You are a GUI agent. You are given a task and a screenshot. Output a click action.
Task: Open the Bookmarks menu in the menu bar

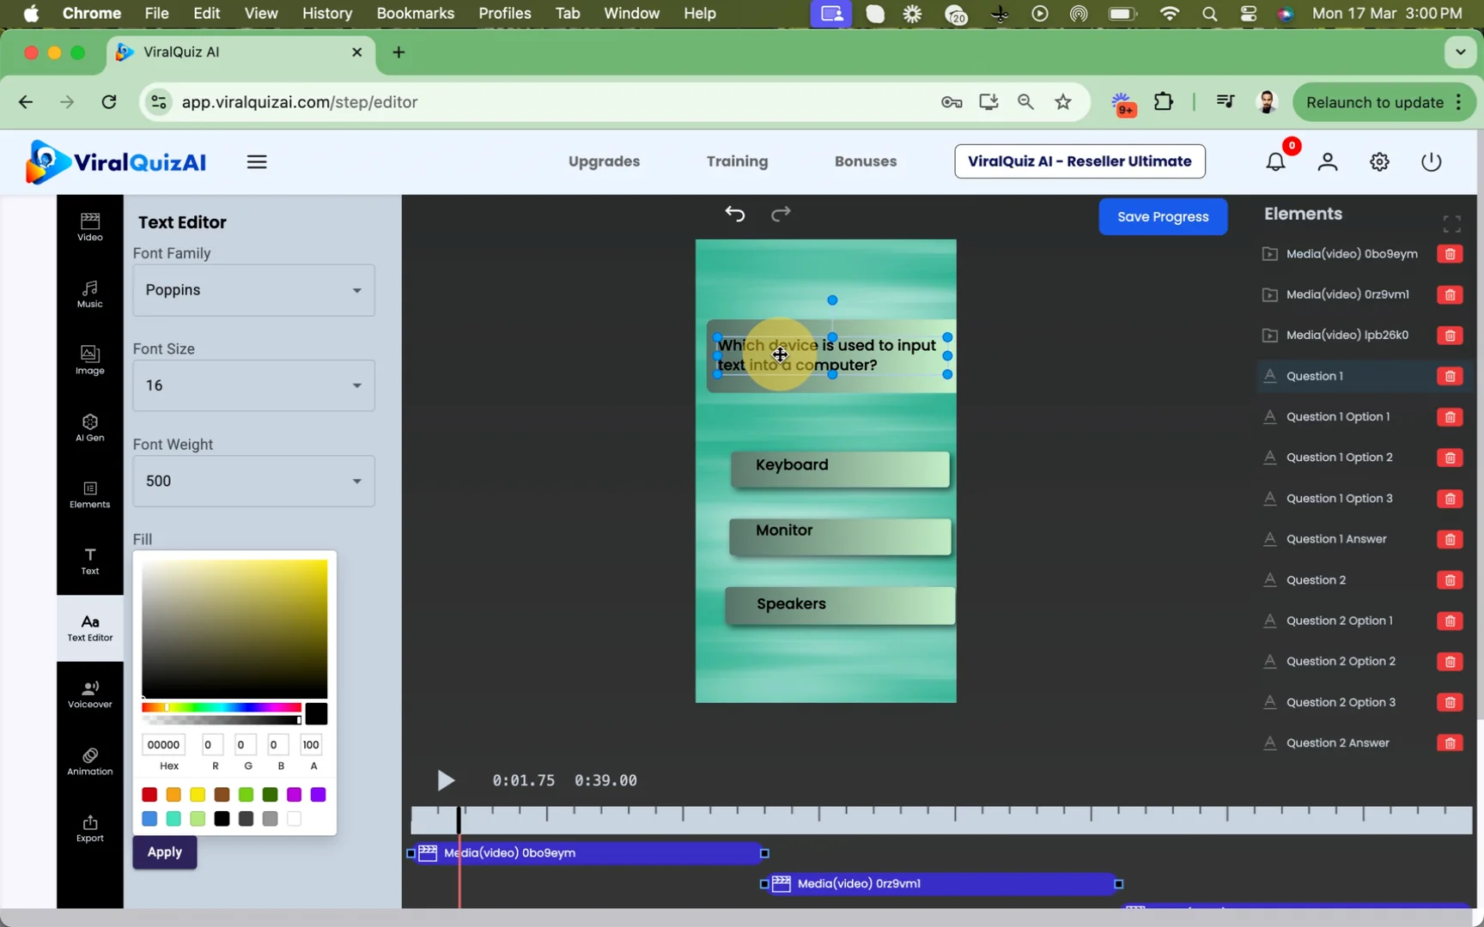click(x=415, y=13)
